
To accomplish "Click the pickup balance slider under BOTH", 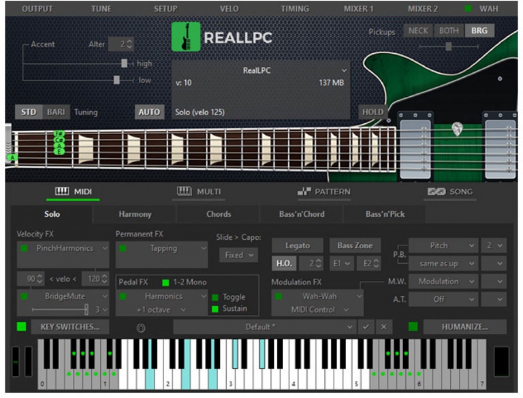I will (448, 46).
